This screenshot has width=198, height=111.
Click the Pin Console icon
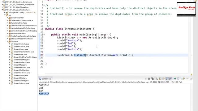point(175,79)
